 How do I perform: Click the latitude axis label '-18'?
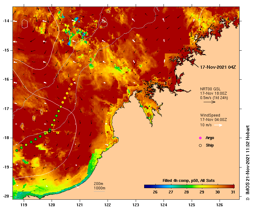[6, 138]
